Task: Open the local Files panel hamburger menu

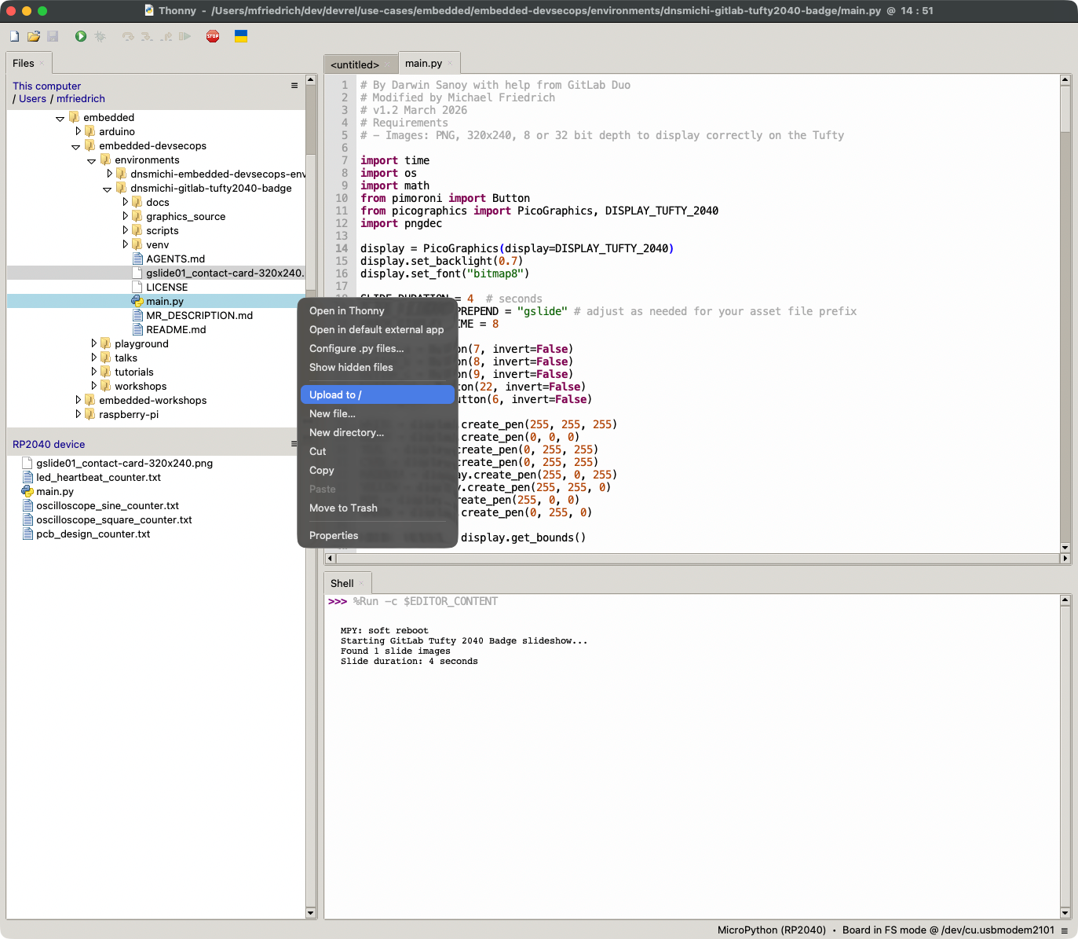Action: point(294,86)
